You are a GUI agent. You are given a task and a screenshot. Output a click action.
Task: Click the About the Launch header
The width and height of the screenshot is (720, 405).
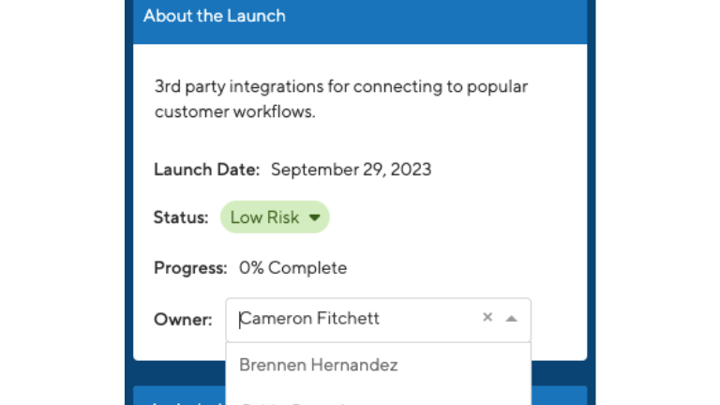[x=214, y=16]
